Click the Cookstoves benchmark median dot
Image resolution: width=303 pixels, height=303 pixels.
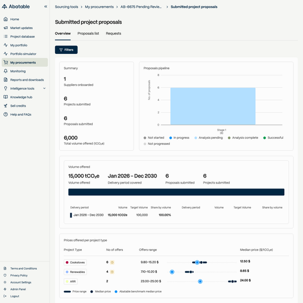[197, 262]
